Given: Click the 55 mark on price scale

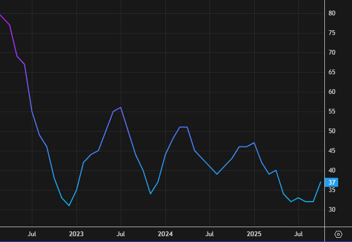Looking at the screenshot, I should (x=332, y=111).
